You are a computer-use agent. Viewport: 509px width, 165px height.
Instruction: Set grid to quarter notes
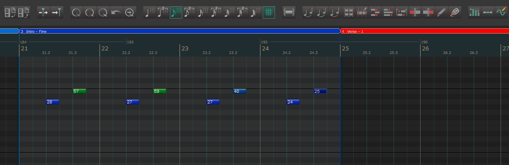(x=149, y=13)
